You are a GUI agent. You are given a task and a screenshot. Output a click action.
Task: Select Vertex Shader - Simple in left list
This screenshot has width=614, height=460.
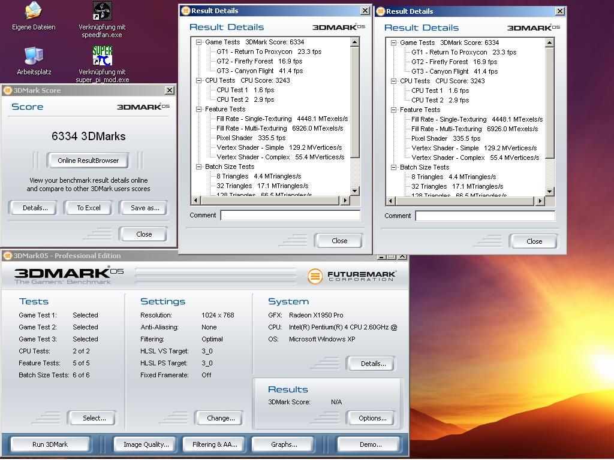pos(279,147)
